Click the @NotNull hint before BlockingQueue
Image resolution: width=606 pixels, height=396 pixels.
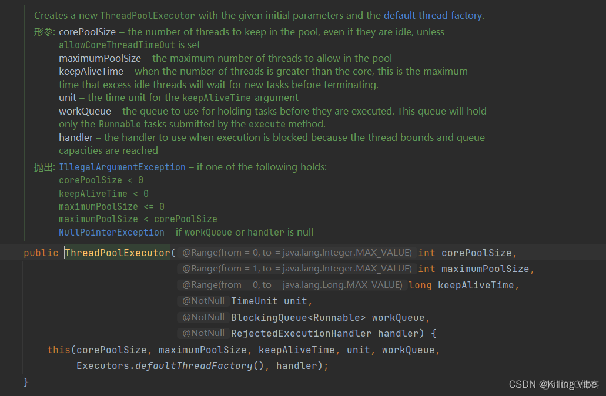click(x=203, y=317)
